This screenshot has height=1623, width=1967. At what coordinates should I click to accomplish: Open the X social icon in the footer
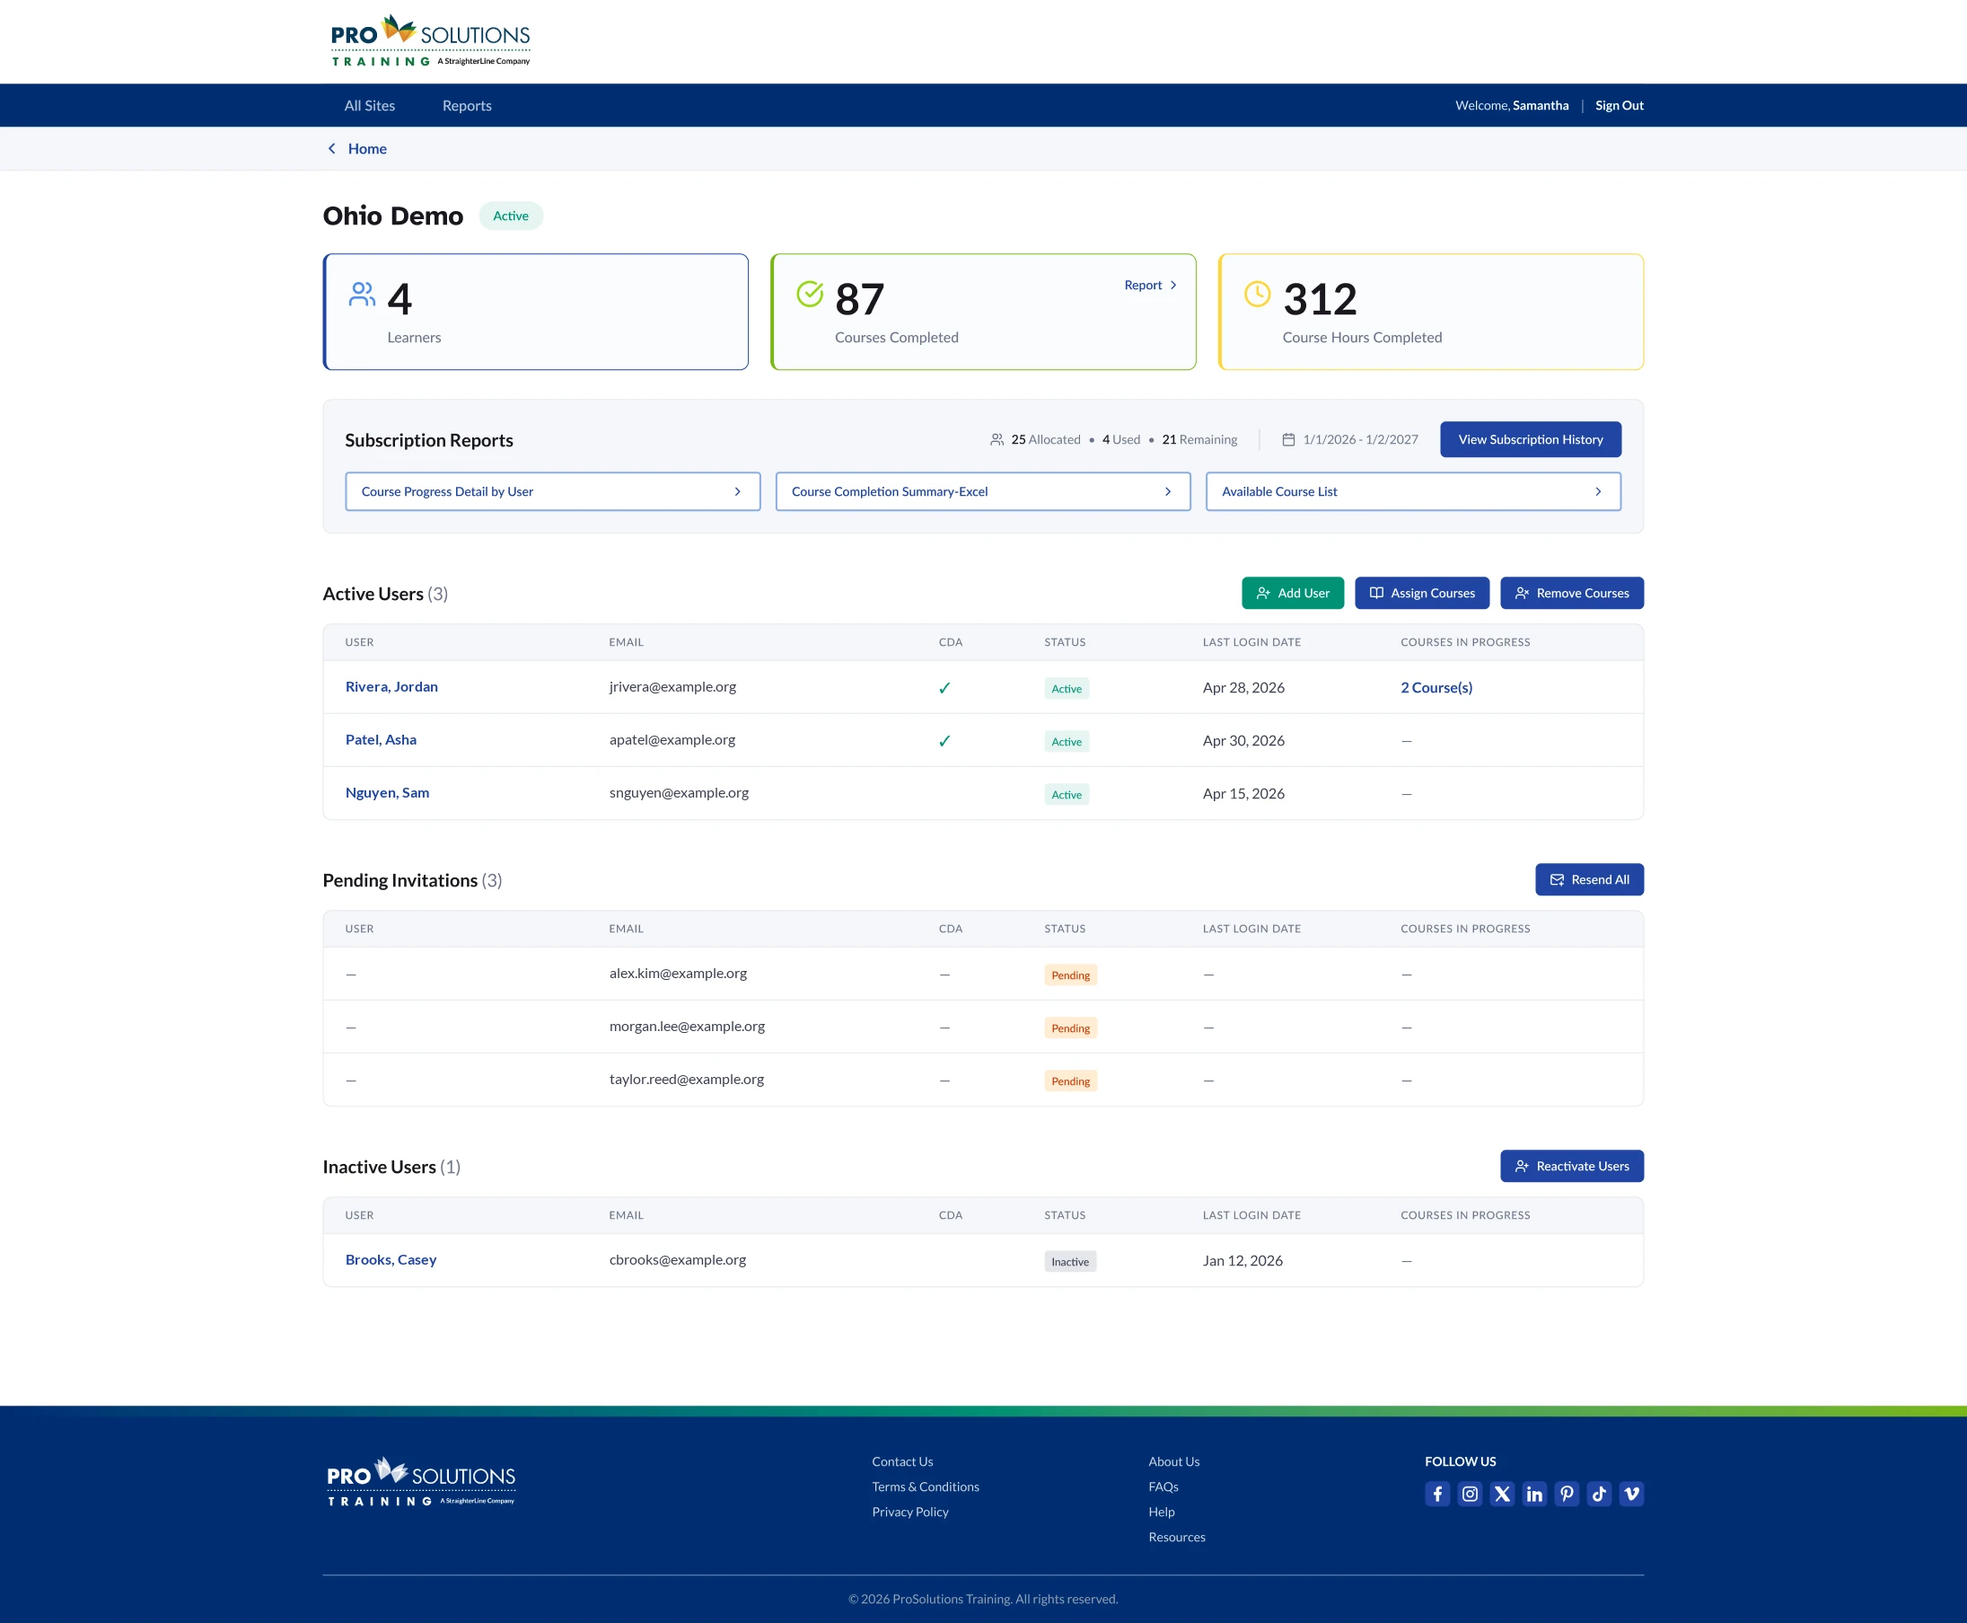pyautogui.click(x=1502, y=1494)
